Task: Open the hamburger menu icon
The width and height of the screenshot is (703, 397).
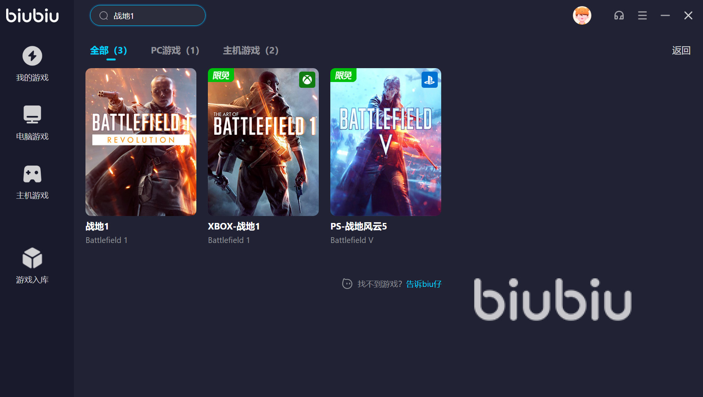Action: click(642, 15)
